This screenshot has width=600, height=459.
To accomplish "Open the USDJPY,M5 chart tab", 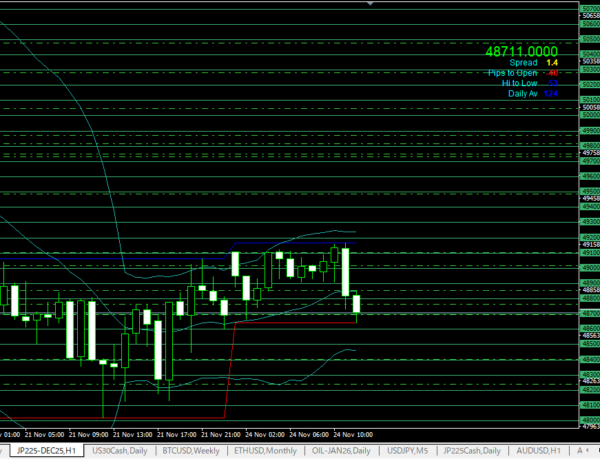I will tap(407, 451).
